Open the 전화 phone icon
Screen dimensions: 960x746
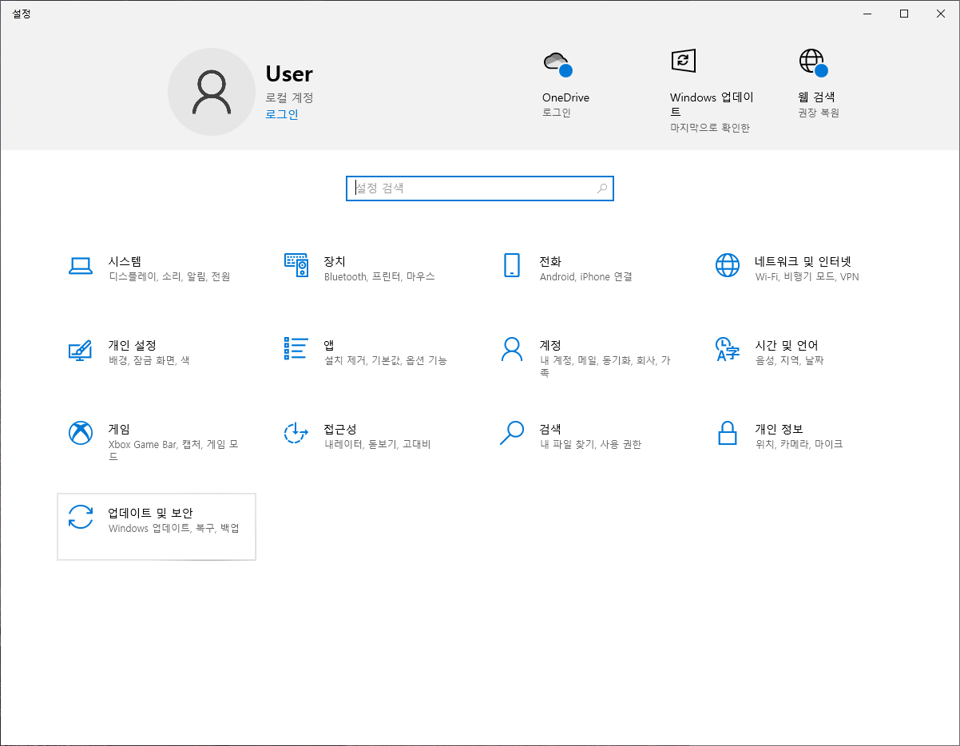pyautogui.click(x=512, y=265)
